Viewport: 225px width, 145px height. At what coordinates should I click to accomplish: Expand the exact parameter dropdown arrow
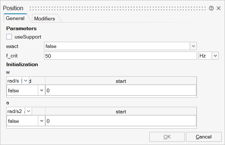193,46
